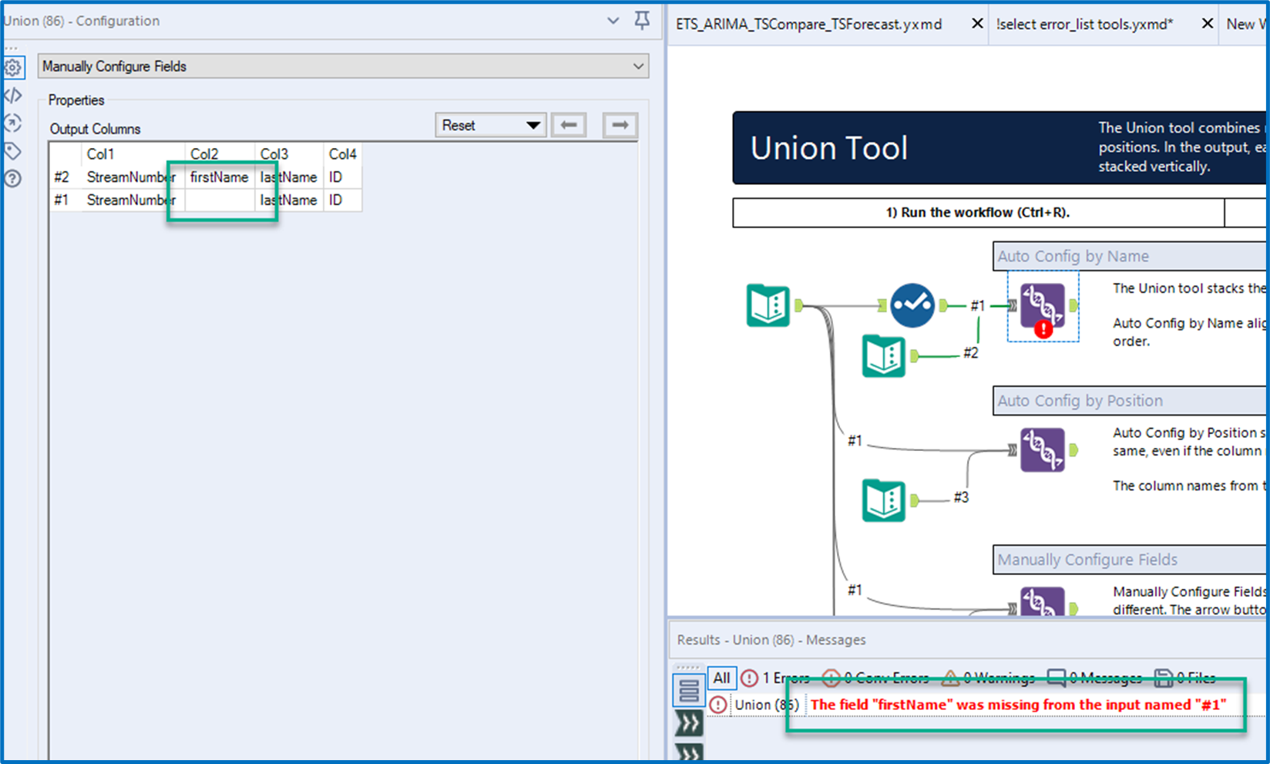Image resolution: width=1270 pixels, height=764 pixels.
Task: Show All results messages
Action: click(x=721, y=678)
